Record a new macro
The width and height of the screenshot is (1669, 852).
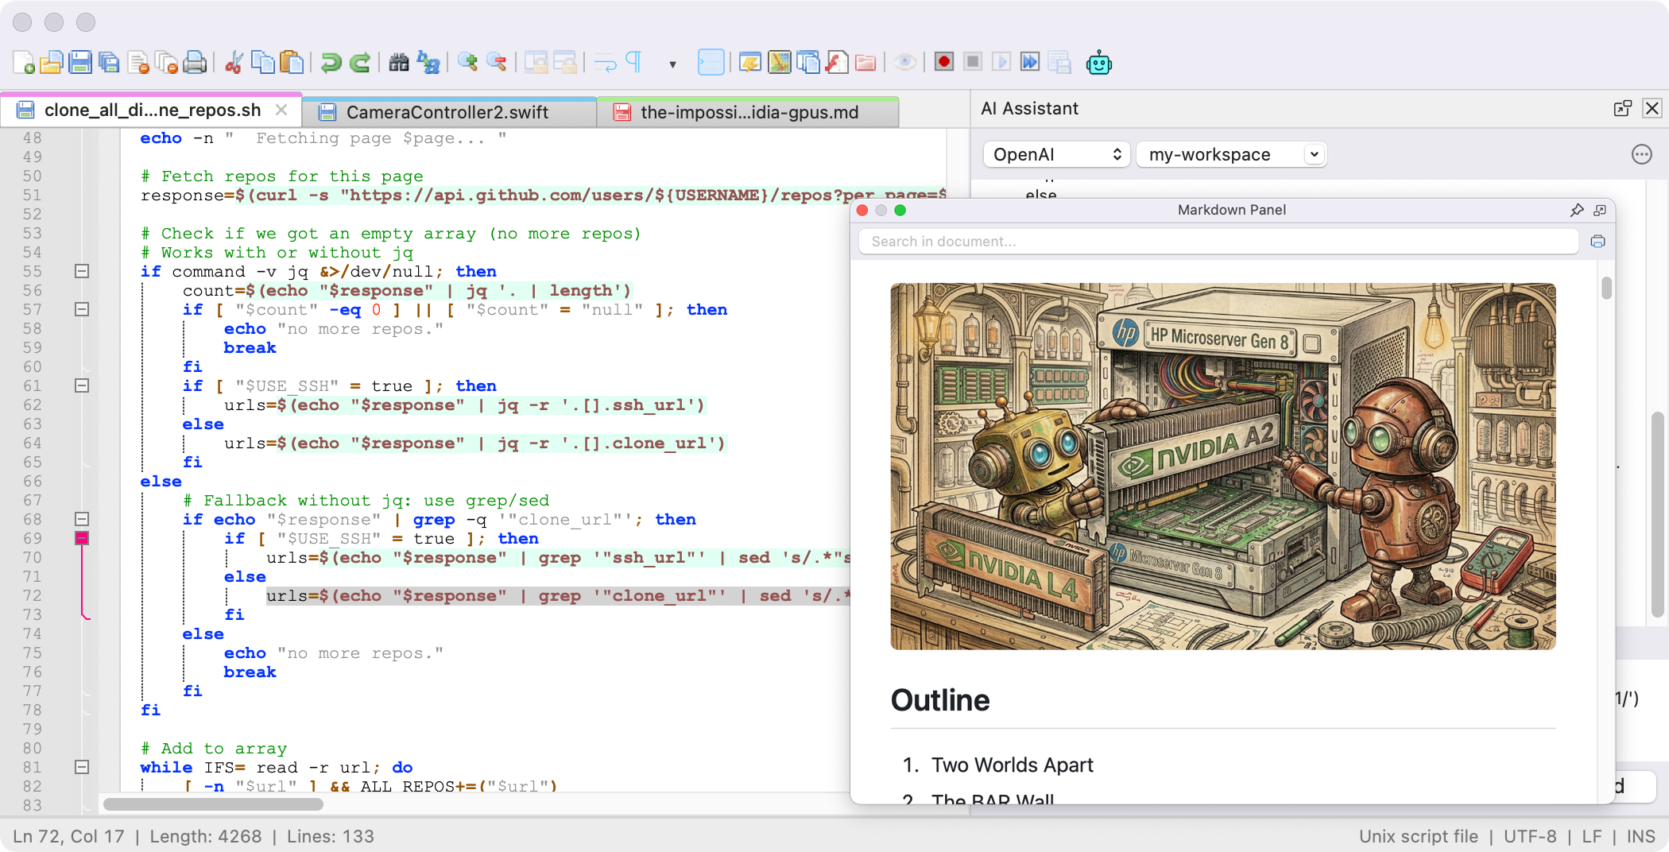tap(944, 62)
